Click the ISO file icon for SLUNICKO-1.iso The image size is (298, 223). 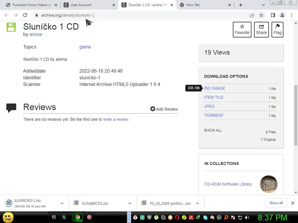(8, 203)
